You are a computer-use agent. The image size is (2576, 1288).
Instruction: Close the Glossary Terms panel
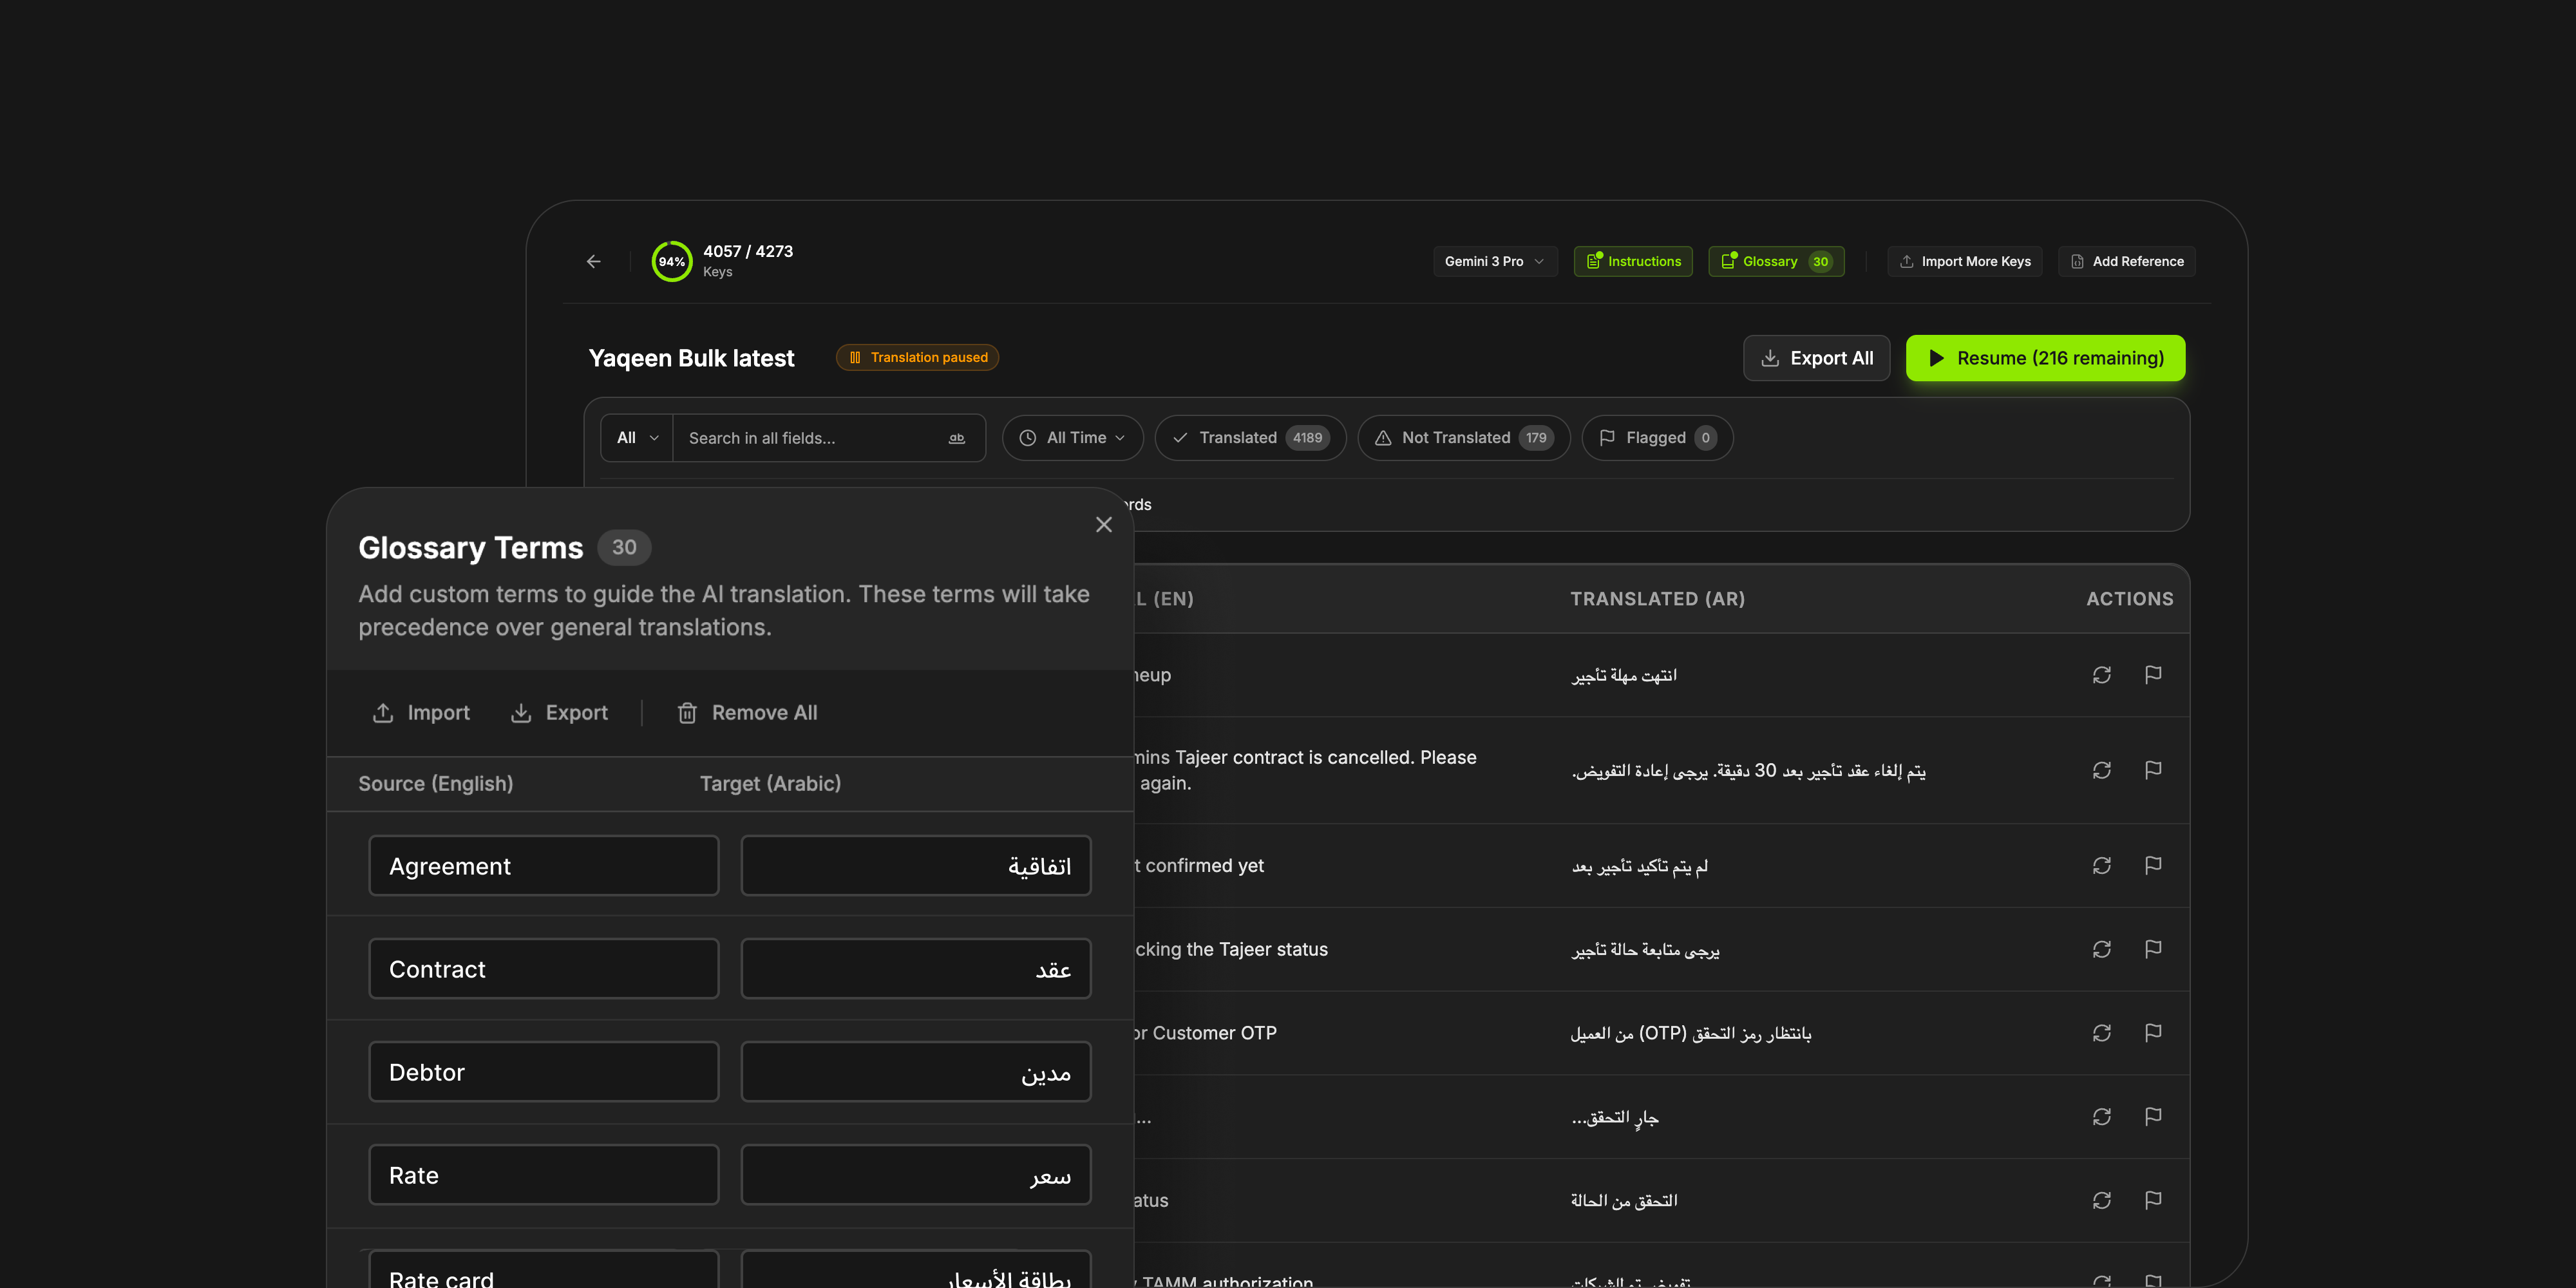1103,524
